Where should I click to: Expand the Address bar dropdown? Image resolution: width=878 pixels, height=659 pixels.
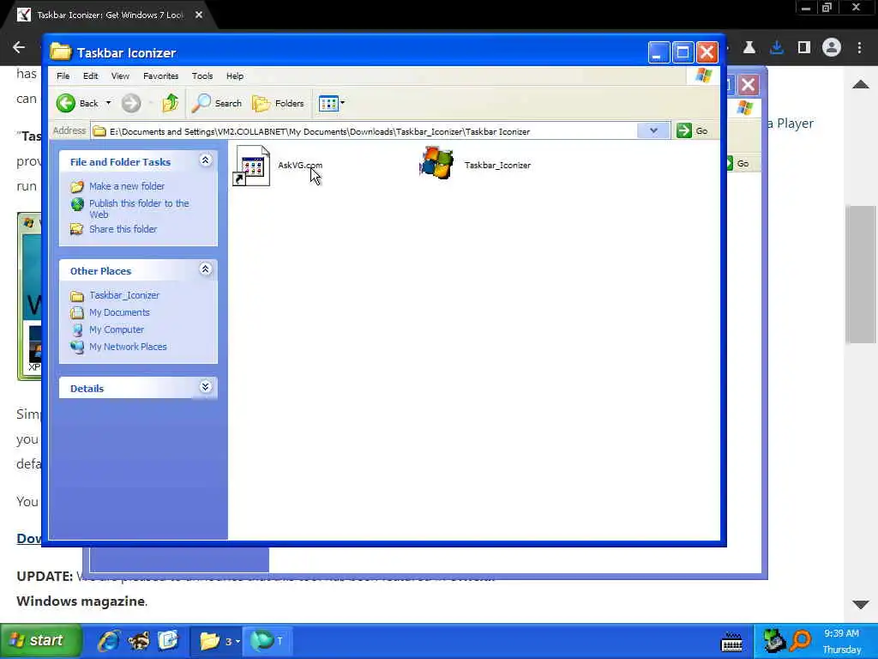click(x=653, y=130)
